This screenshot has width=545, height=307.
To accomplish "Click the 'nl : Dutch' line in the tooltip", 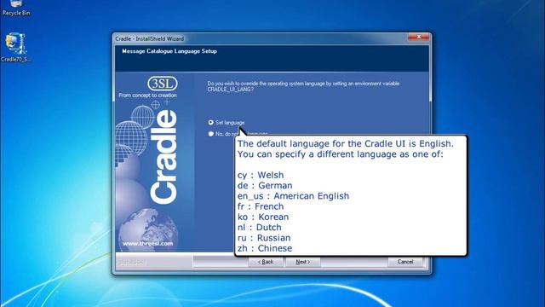I will 259,228.
